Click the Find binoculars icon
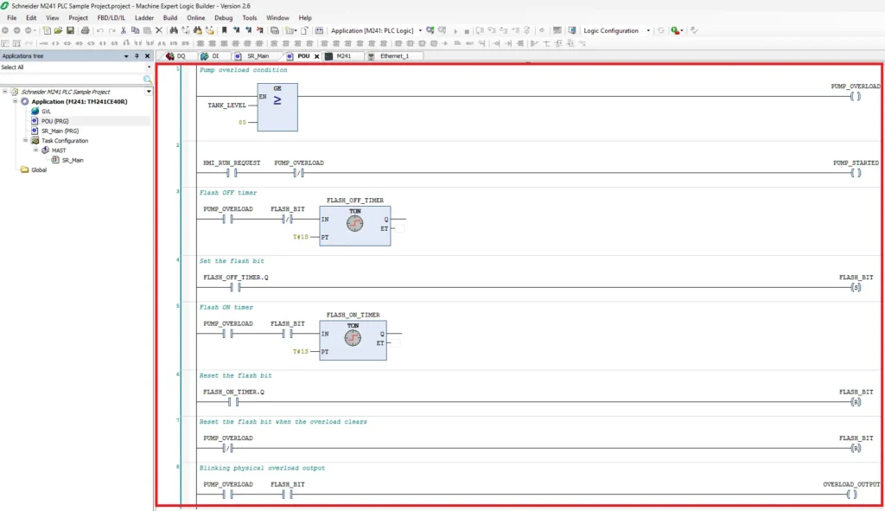Screen dimensions: 885x511 coord(174,30)
